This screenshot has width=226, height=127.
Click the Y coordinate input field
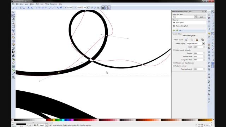tap(79, 7)
